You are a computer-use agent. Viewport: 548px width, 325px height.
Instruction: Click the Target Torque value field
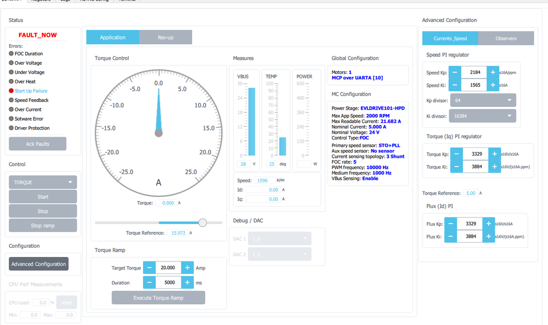(x=168, y=268)
